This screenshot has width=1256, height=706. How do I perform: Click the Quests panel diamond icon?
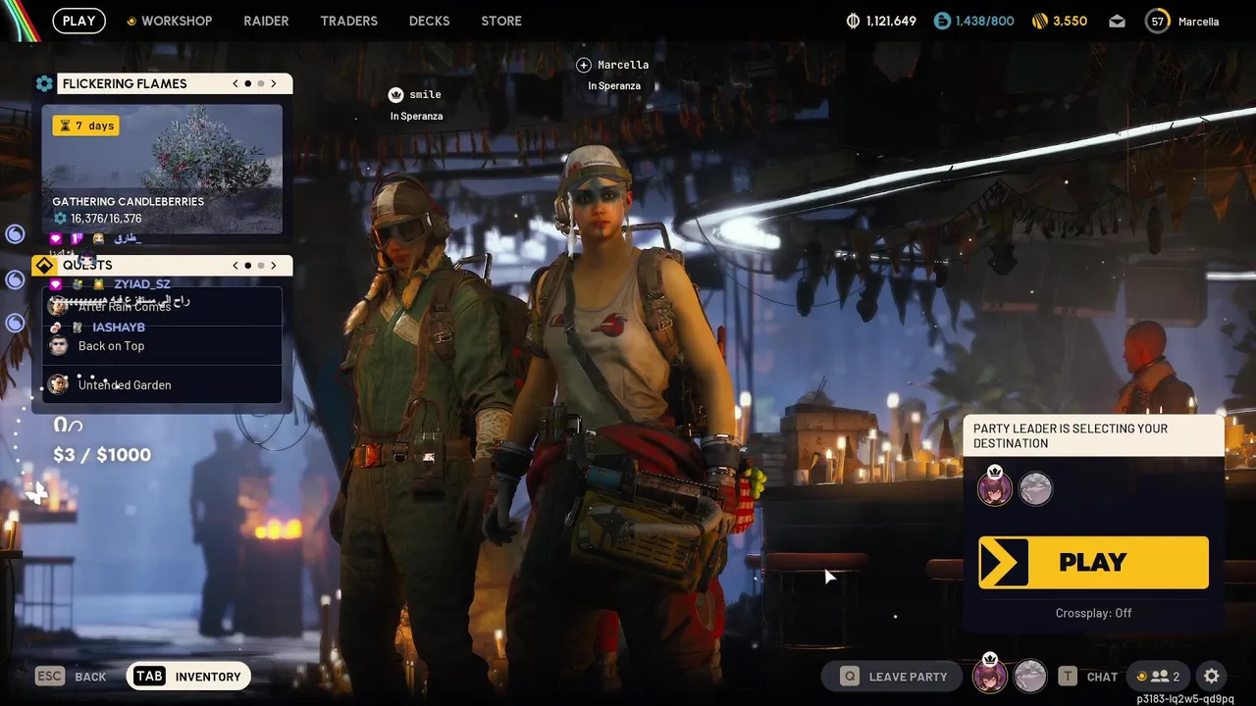pyautogui.click(x=44, y=266)
